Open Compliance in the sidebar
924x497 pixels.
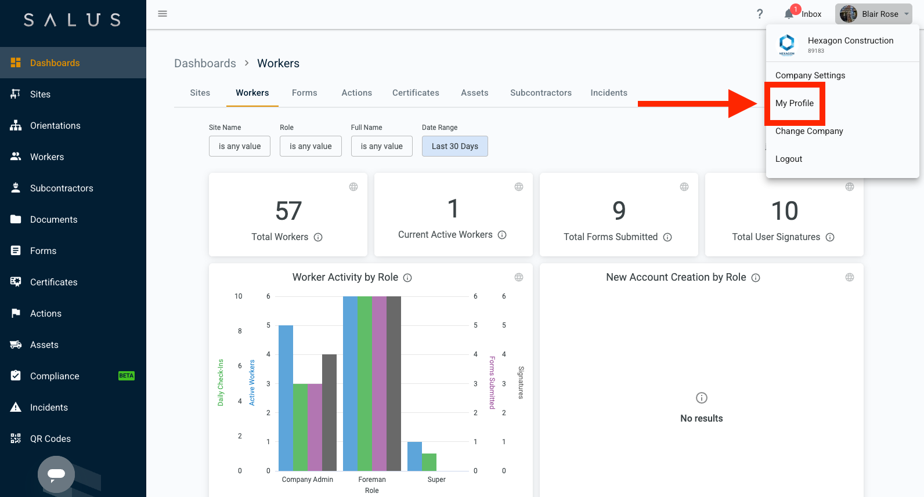[x=55, y=376]
